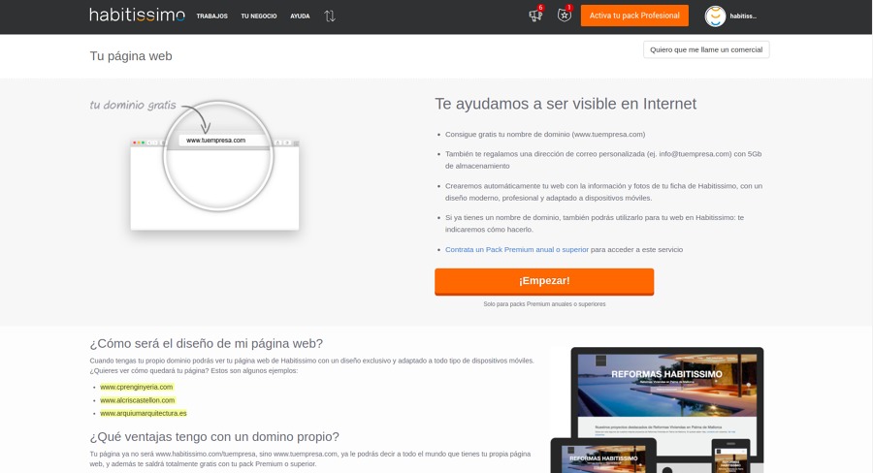Open the www.arquiumarquitectura.es example link

tap(144, 414)
